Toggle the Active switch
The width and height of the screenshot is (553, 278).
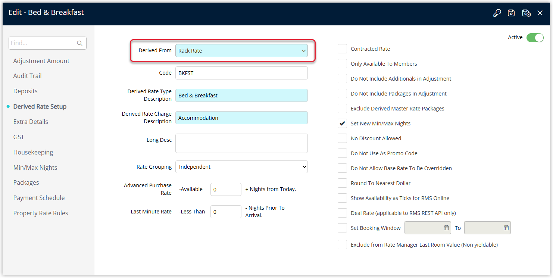point(535,37)
